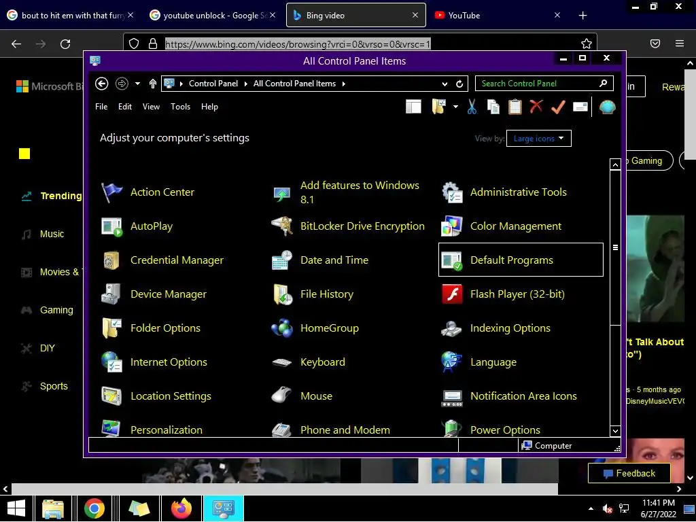Open the Location Settings icon
696x522 pixels.
pos(111,396)
